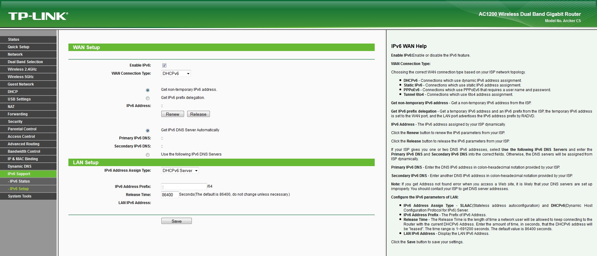Click the Secondary IPv6 DNS label
597x256 pixels.
tap(132, 146)
